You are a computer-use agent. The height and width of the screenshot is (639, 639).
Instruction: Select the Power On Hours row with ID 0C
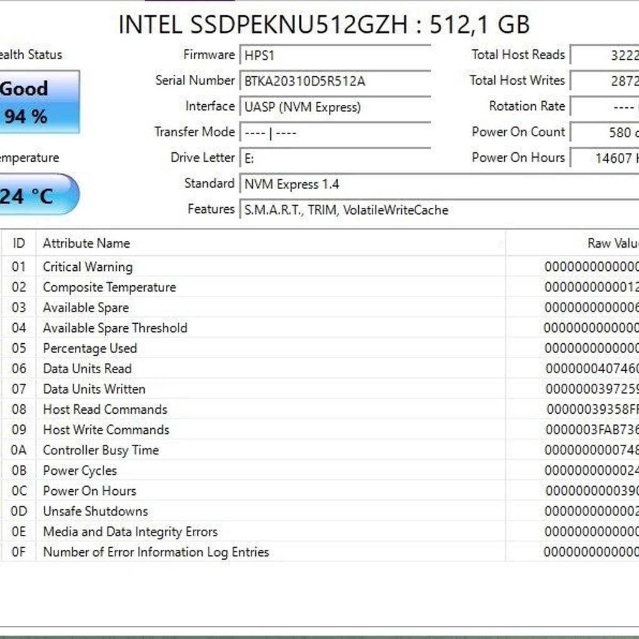(x=319, y=490)
